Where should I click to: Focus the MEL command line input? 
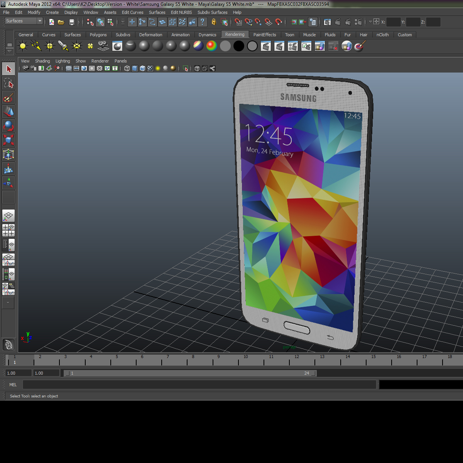pos(199,385)
